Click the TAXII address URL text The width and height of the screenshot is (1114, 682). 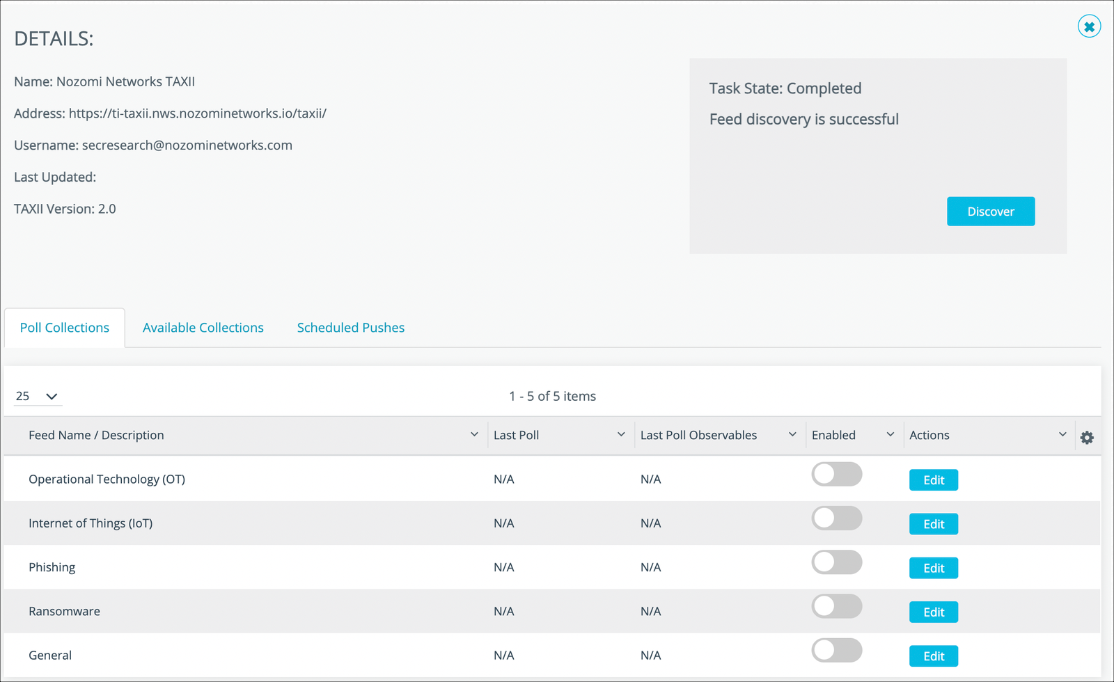[x=198, y=113]
